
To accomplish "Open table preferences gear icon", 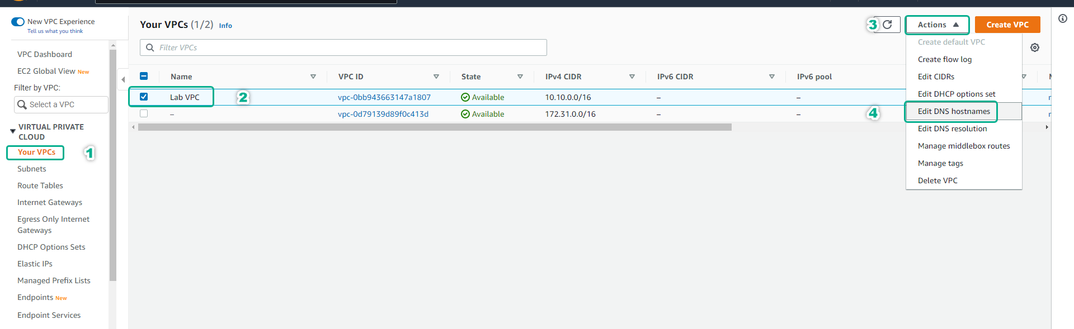I will (1035, 47).
